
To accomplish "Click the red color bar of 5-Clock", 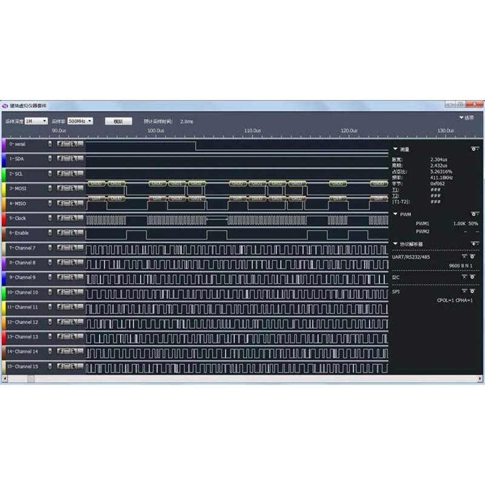I will [4, 219].
